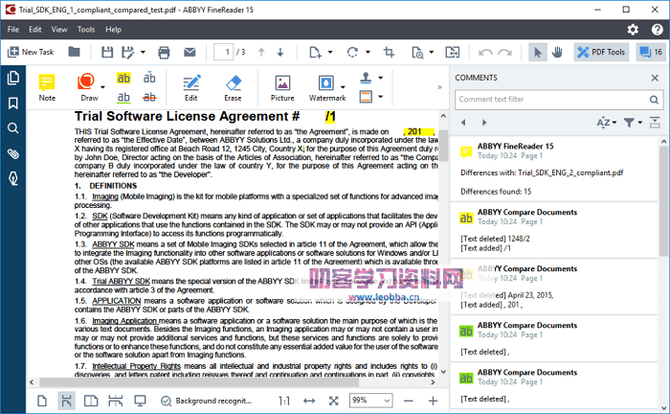The width and height of the screenshot is (670, 414).
Task: Click the Watermark button
Action: pos(326,86)
